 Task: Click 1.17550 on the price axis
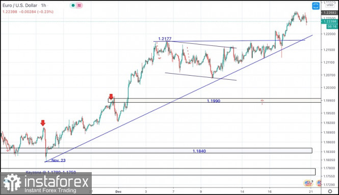tap(329, 176)
